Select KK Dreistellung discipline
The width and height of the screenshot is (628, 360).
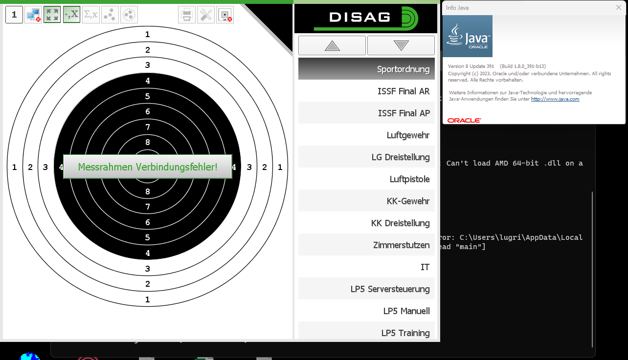(366, 223)
